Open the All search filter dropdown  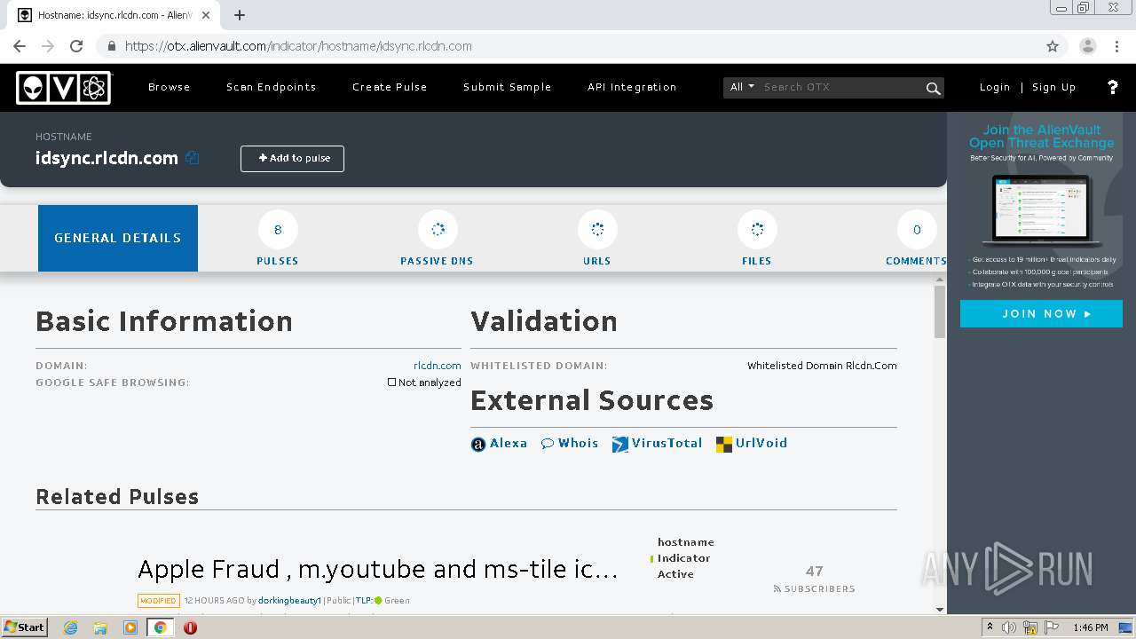point(742,87)
